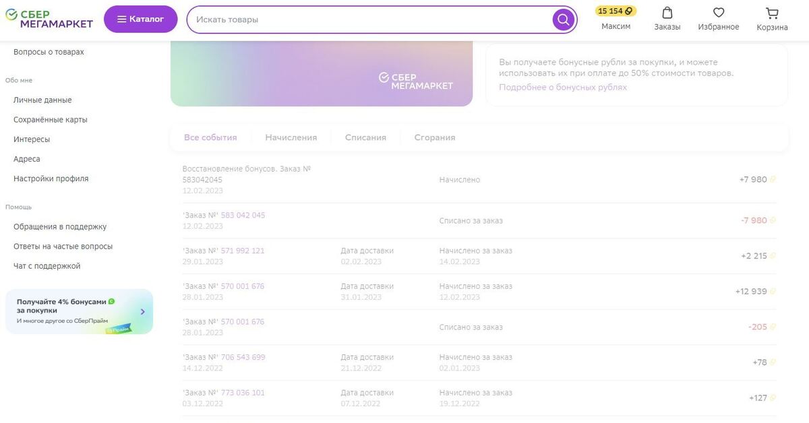
Task: Click the 15 154 bonus balance badge
Action: tap(616, 11)
